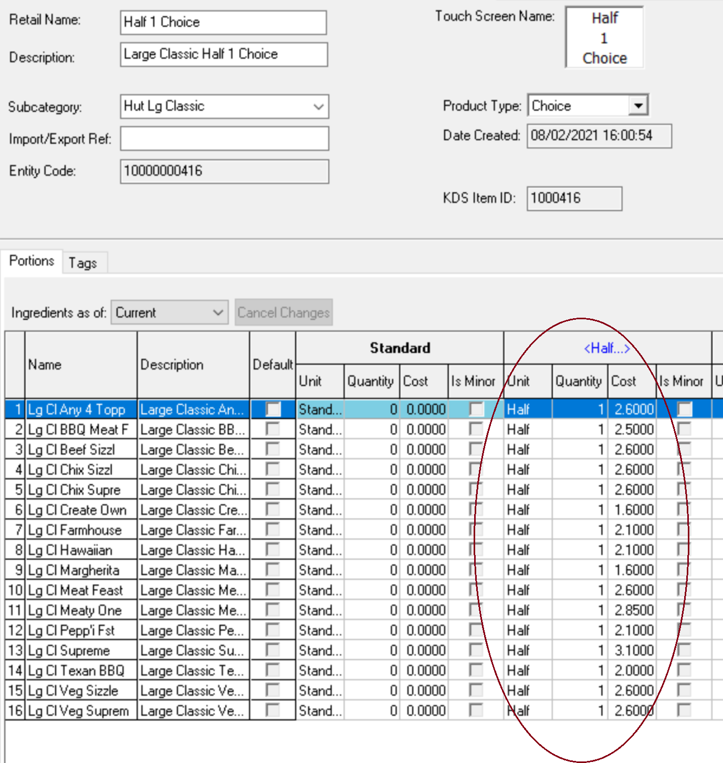The width and height of the screenshot is (723, 763).
Task: Click Half cost cell for Lg Cl Meaty One
Action: pos(632,610)
